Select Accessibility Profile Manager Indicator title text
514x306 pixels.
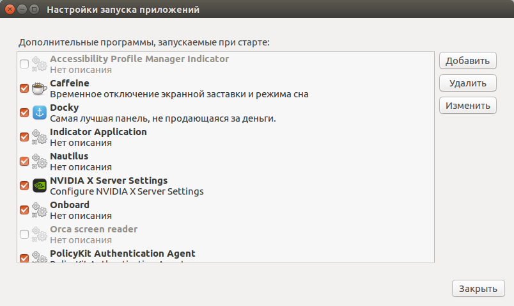pyautogui.click(x=139, y=59)
